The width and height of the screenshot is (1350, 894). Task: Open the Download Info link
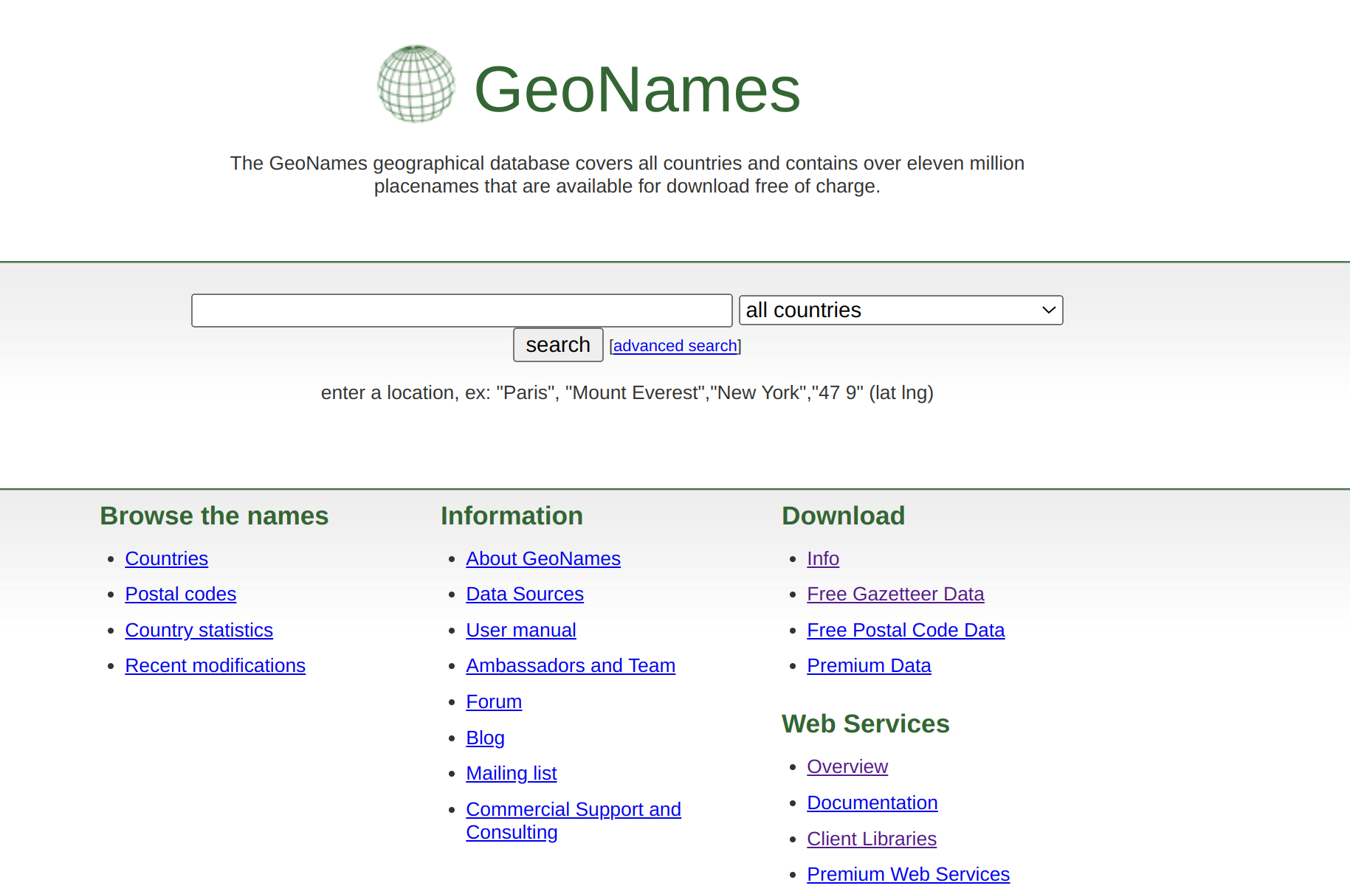823,558
